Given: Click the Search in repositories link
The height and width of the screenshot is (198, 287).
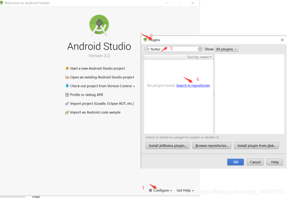Looking at the screenshot, I should click(193, 85).
